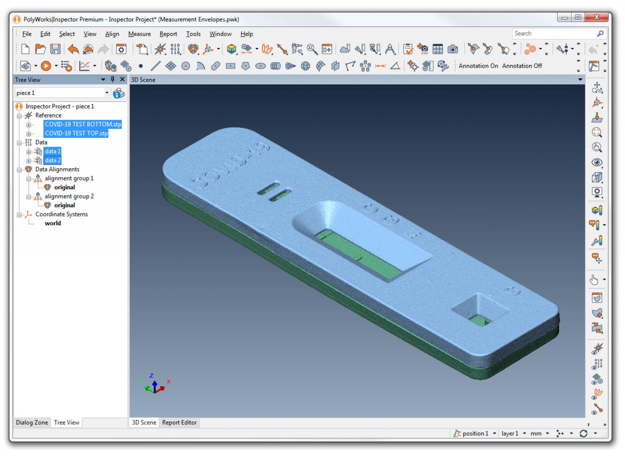Click the chart graph icon in second toolbar

84,66
